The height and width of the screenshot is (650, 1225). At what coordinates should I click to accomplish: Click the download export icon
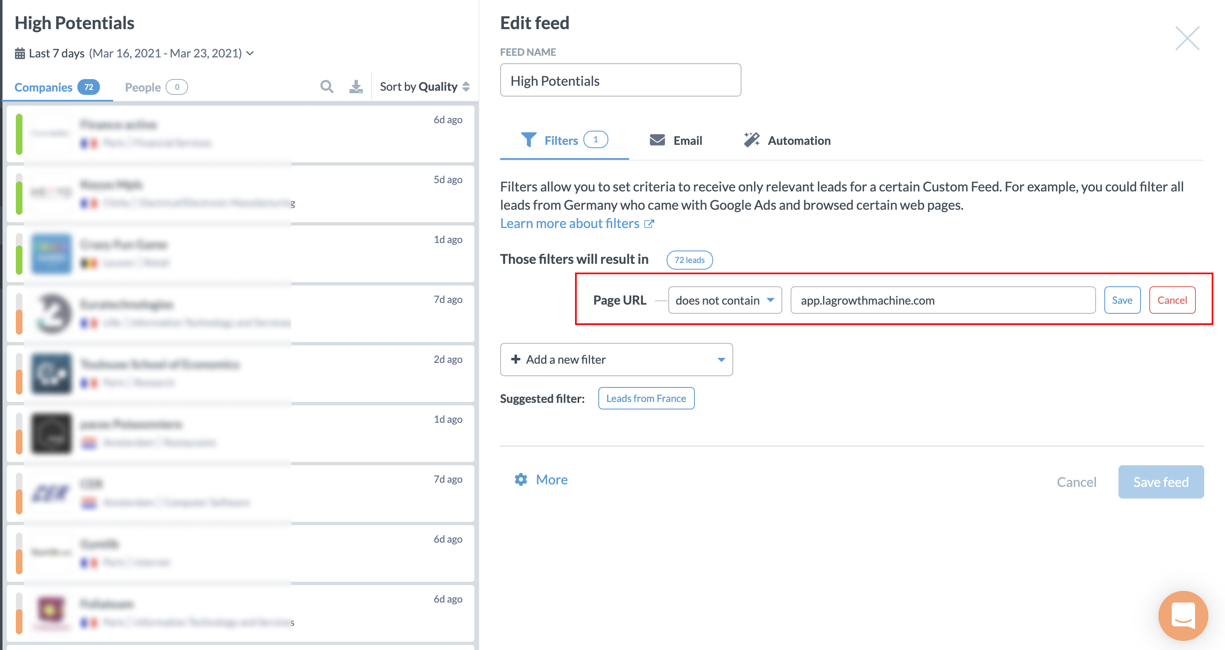(x=356, y=87)
